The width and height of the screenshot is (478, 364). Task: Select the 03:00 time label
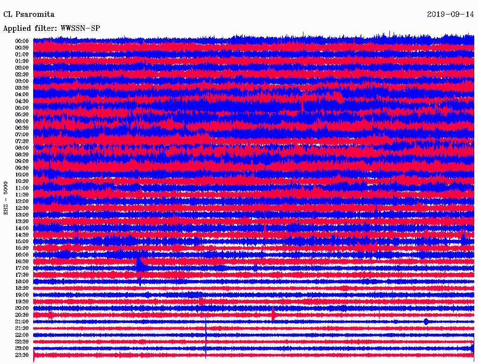pos(22,81)
